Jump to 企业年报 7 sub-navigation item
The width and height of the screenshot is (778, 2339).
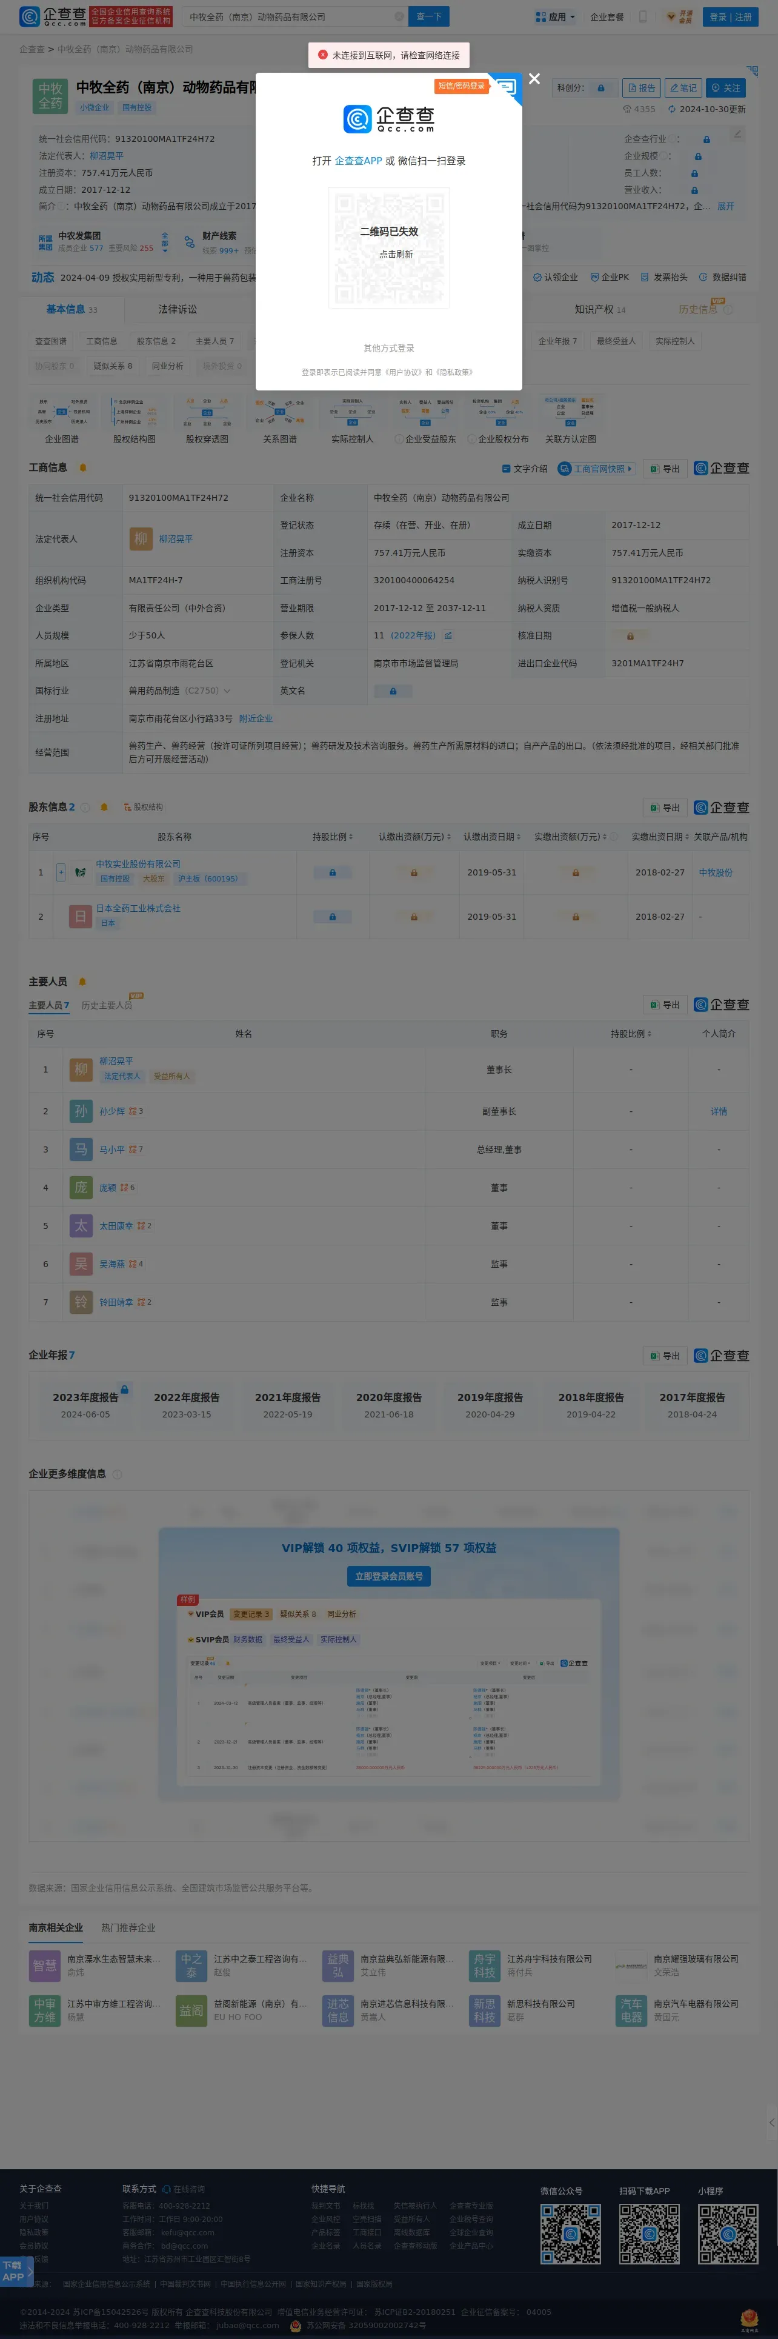(557, 341)
